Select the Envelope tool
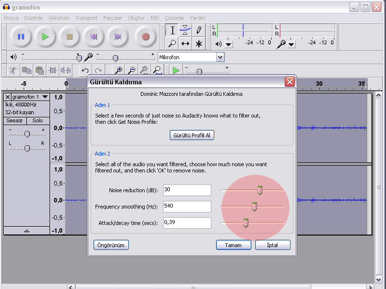 tap(185, 30)
